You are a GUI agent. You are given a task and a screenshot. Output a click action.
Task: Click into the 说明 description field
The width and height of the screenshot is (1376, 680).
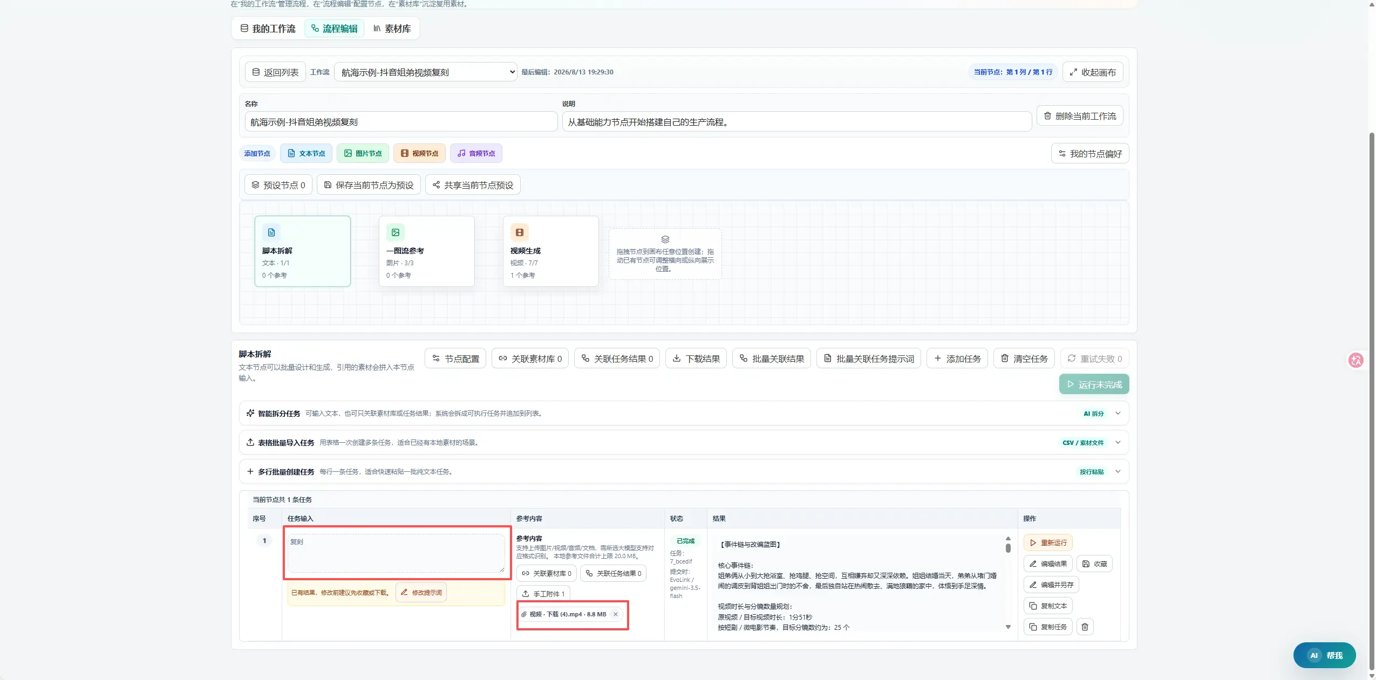tap(796, 122)
